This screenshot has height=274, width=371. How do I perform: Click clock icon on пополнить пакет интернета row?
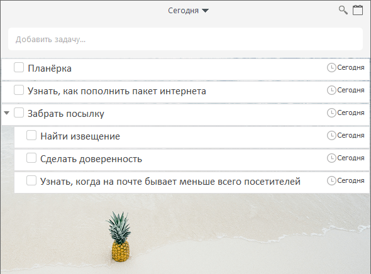pos(331,90)
